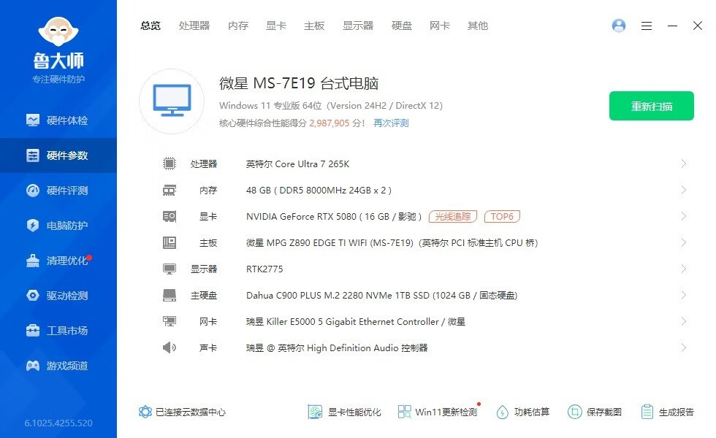Screen dimensions: 716x438
Task: Switch to the top 显示器 tab
Action: [358, 26]
